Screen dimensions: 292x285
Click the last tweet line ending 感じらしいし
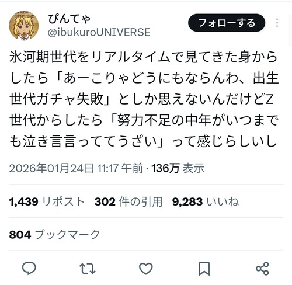coord(143,141)
